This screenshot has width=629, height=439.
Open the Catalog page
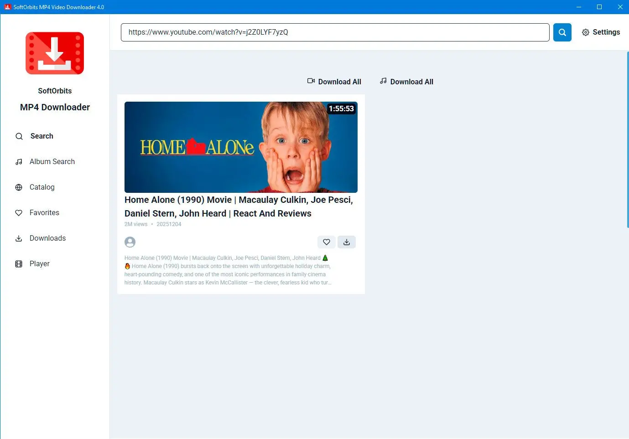[42, 187]
